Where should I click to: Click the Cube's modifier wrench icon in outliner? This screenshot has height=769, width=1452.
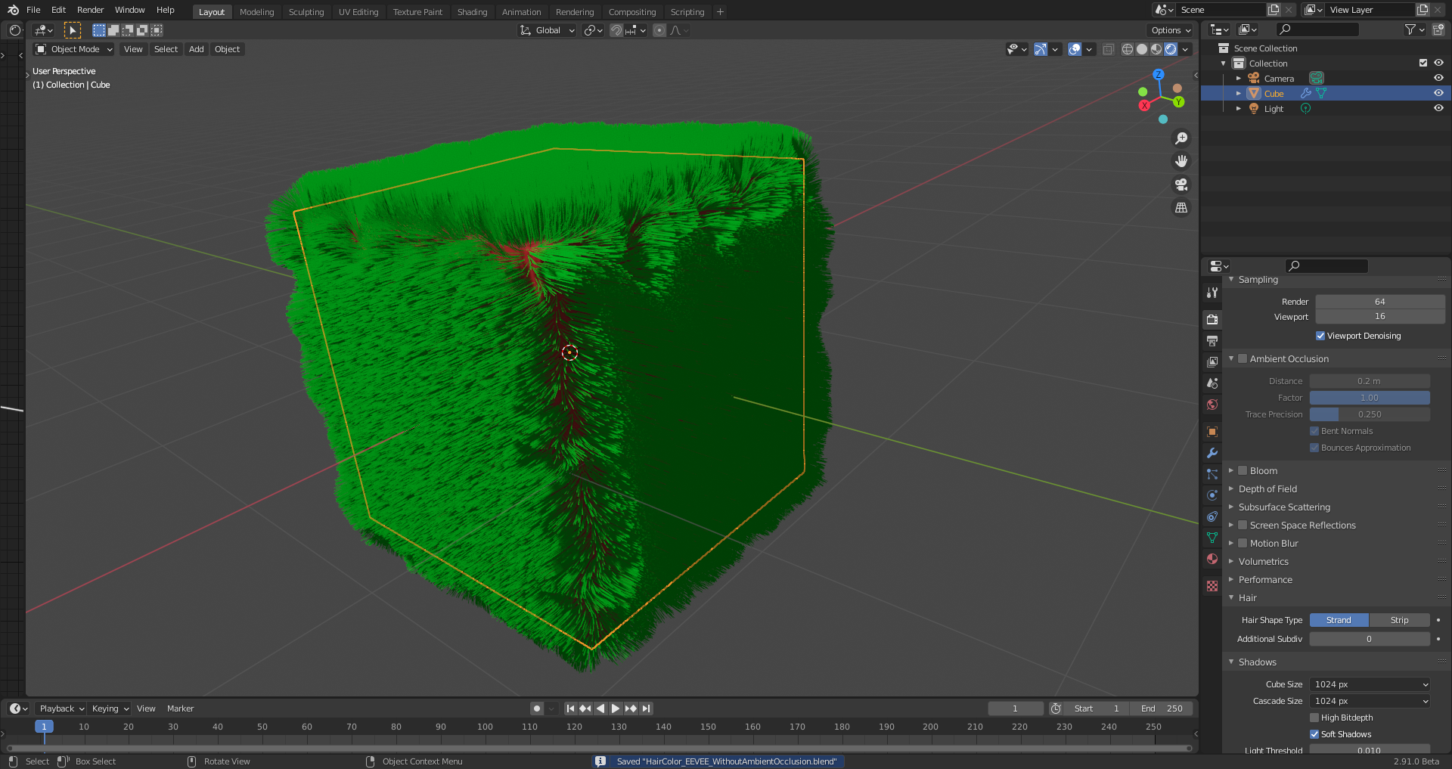coord(1306,94)
